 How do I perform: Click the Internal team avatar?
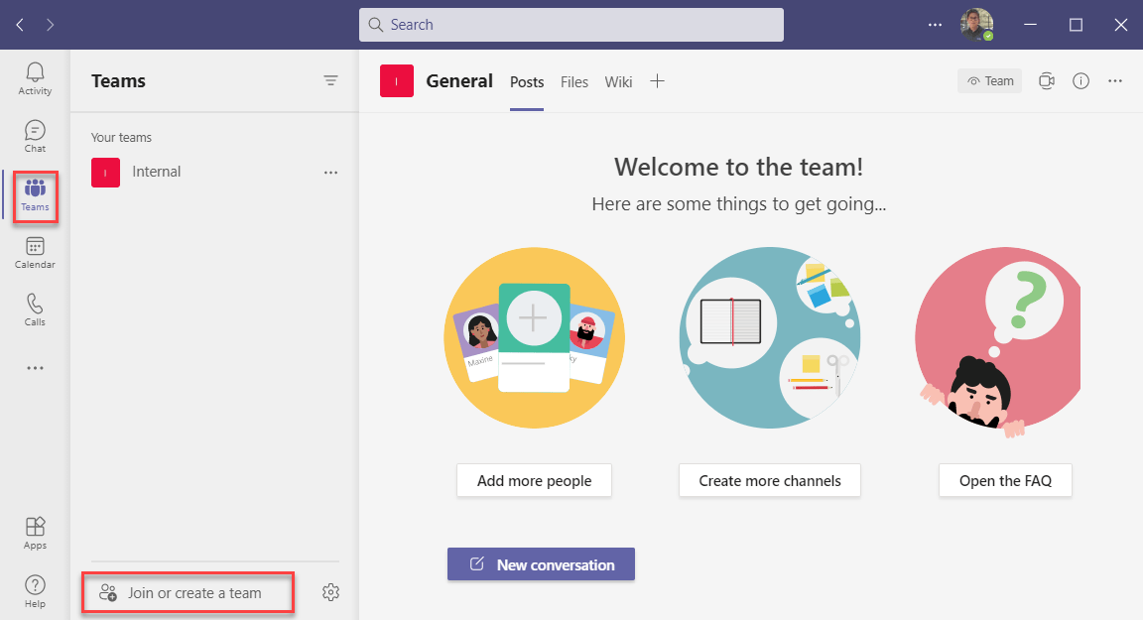click(x=106, y=173)
